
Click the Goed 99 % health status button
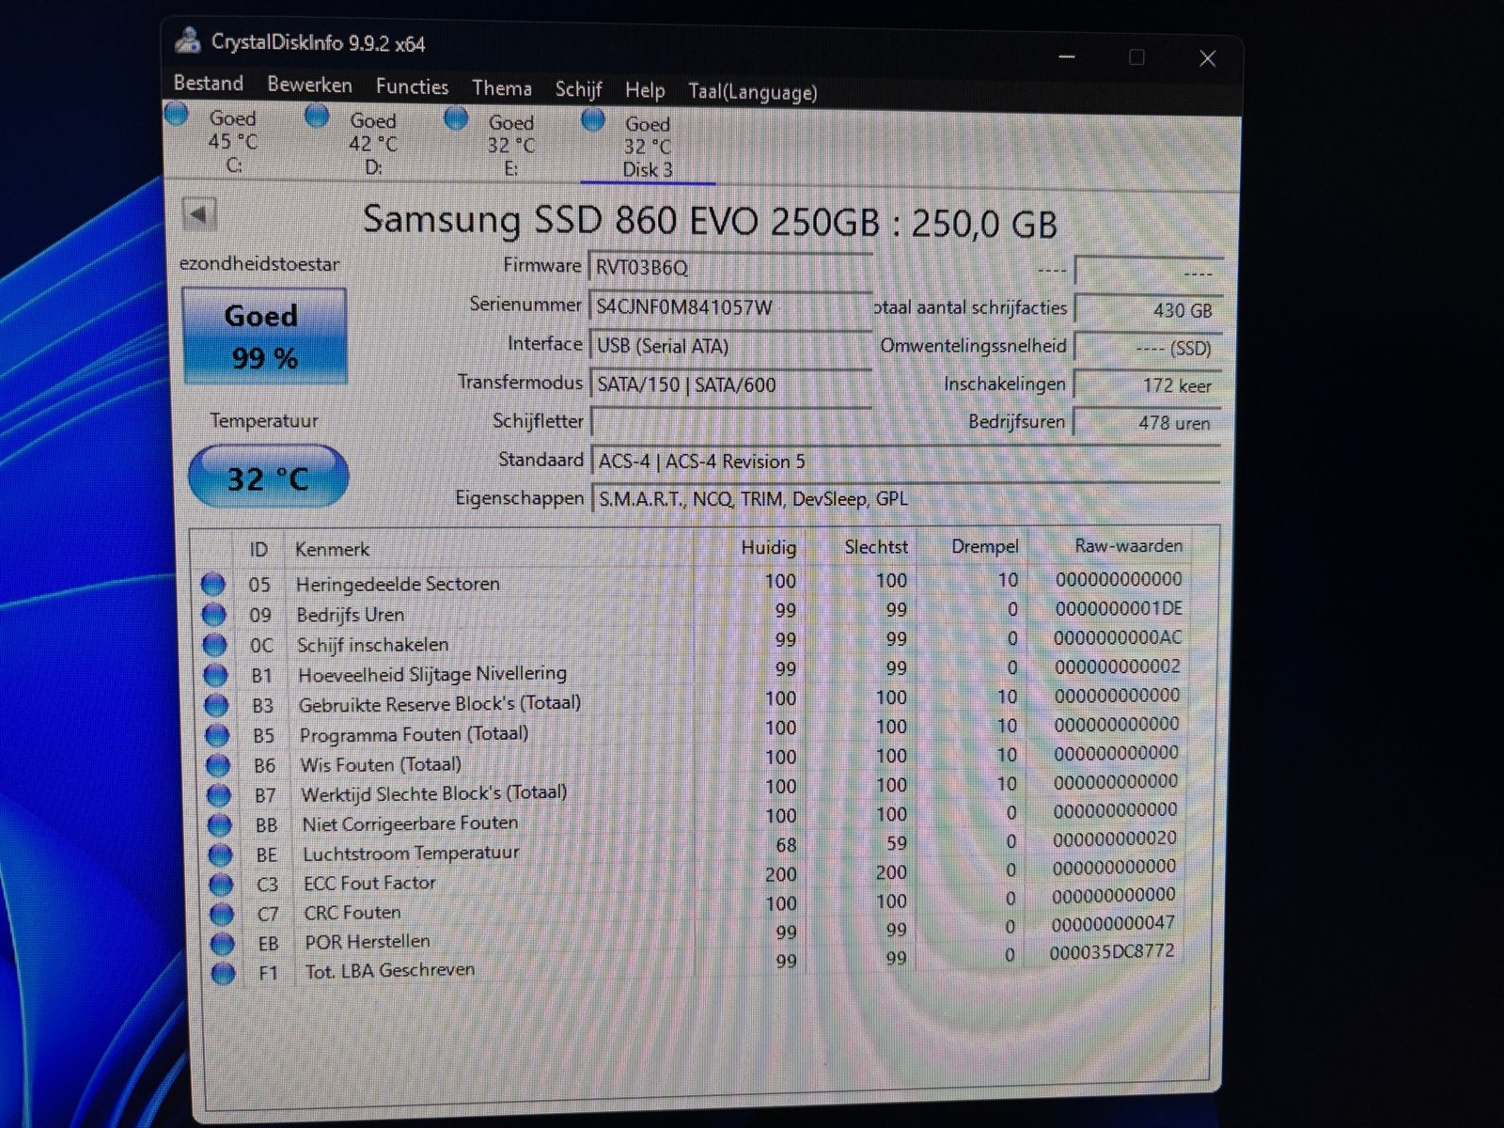[263, 337]
